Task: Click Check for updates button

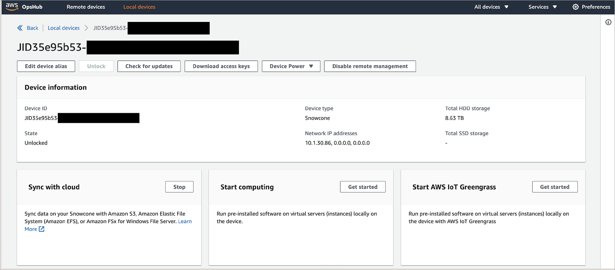Action: 149,66
